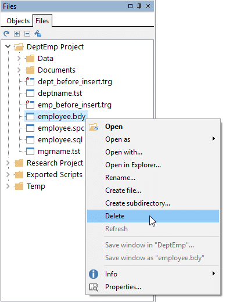
Task: Expand the Research Project folder
Action: point(8,163)
